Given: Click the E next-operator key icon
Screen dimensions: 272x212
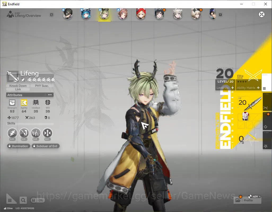Looking at the screenshot, I should pos(220,15).
